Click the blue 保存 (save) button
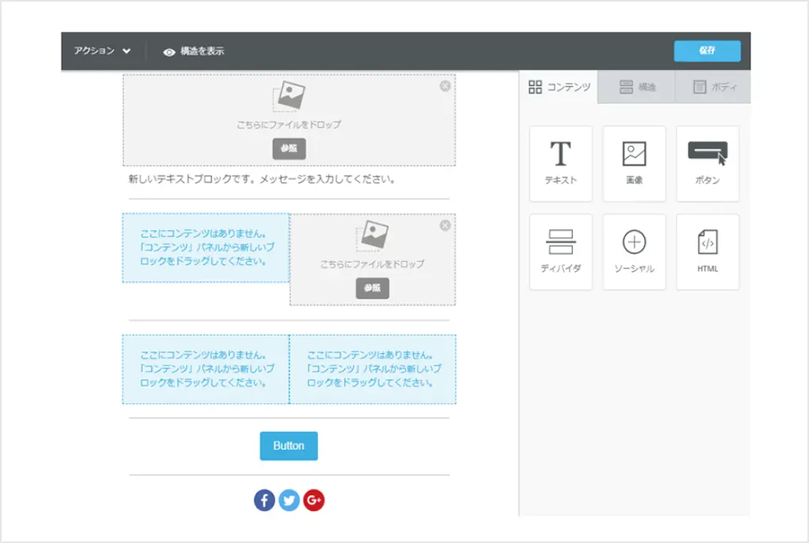This screenshot has height=543, width=809. pyautogui.click(x=707, y=51)
